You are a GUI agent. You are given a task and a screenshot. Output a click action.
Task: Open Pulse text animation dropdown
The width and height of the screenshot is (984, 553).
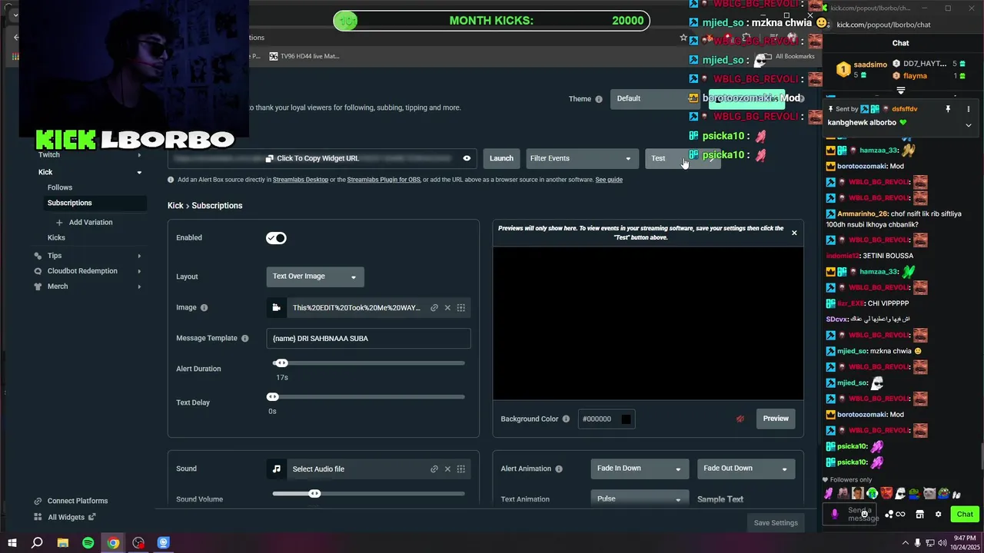tap(639, 499)
